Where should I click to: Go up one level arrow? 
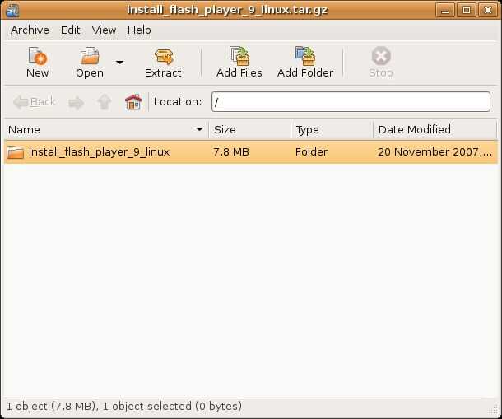pos(104,102)
